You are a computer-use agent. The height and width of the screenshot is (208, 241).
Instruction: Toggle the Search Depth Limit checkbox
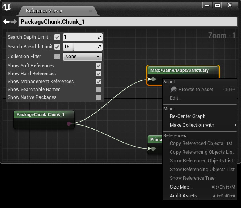[x=57, y=37]
